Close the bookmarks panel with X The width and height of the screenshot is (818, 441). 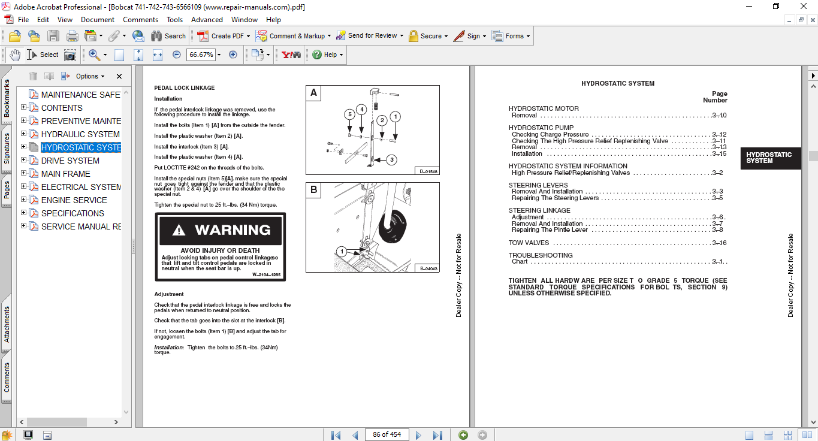(x=119, y=76)
